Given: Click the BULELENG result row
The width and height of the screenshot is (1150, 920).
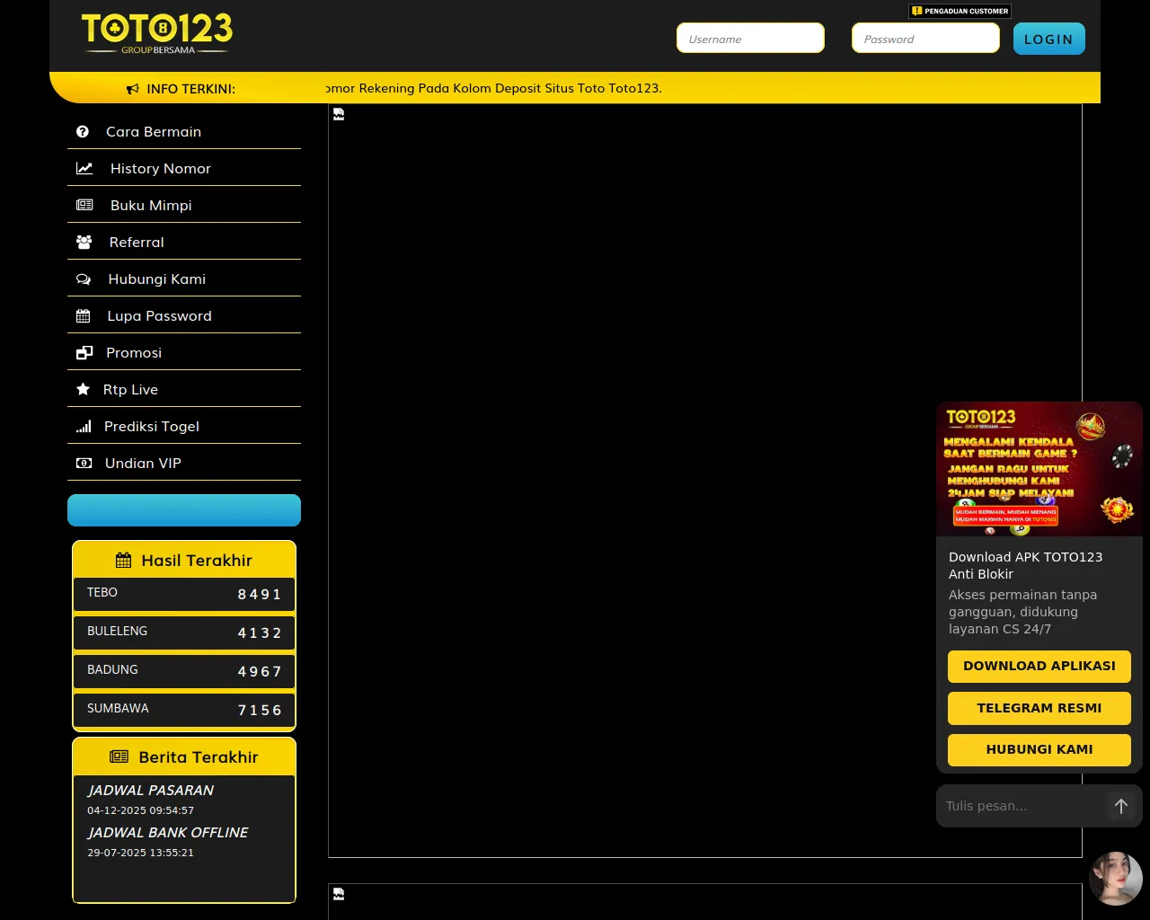Looking at the screenshot, I should 184,632.
